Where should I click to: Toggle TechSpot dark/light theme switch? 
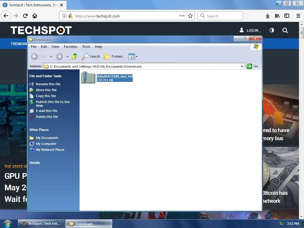pos(272,30)
